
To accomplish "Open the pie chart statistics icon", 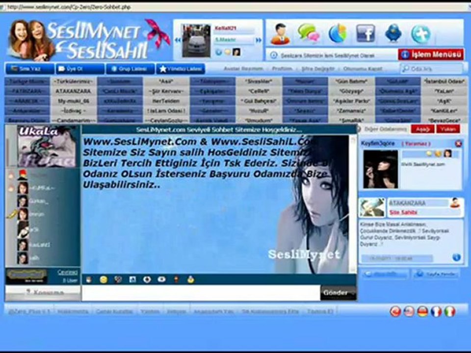I will pos(338,33).
